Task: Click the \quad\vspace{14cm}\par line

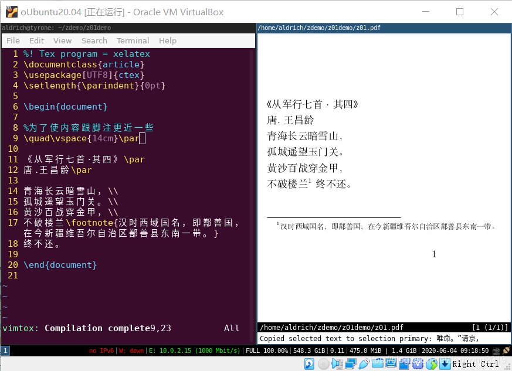Action: pyautogui.click(x=82, y=138)
